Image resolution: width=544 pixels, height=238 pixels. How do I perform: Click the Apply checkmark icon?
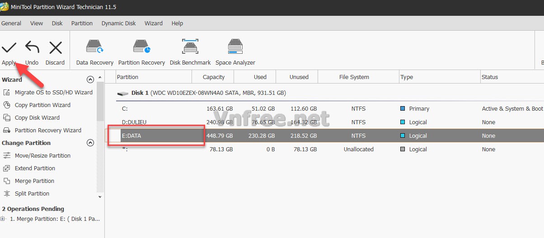(x=9, y=48)
